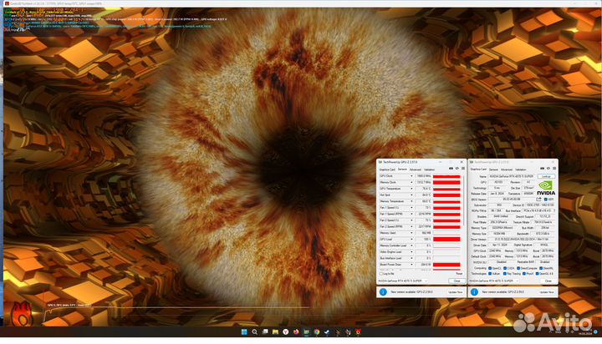The width and height of the screenshot is (602, 344).
Task: Click Update Now in left notification
Action: click(x=456, y=292)
